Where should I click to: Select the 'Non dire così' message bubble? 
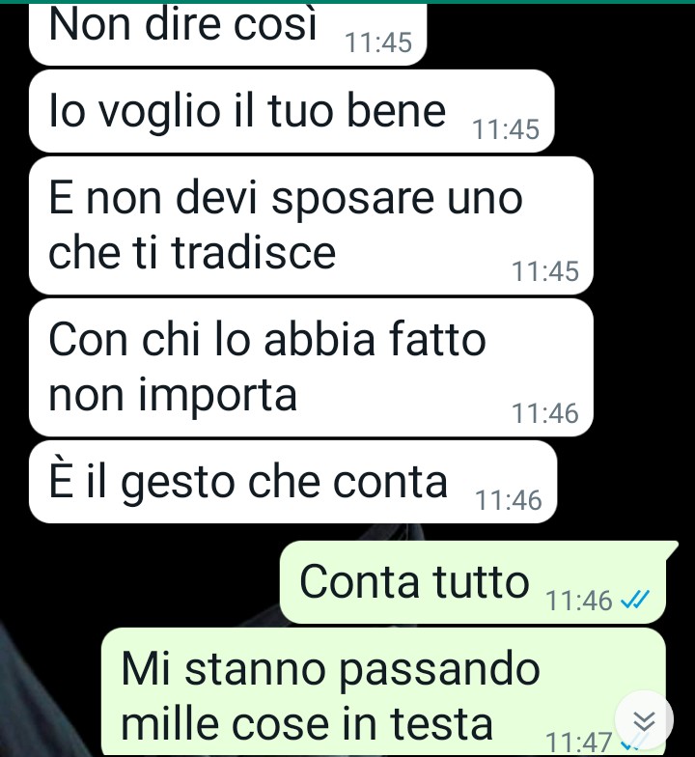coord(228,34)
